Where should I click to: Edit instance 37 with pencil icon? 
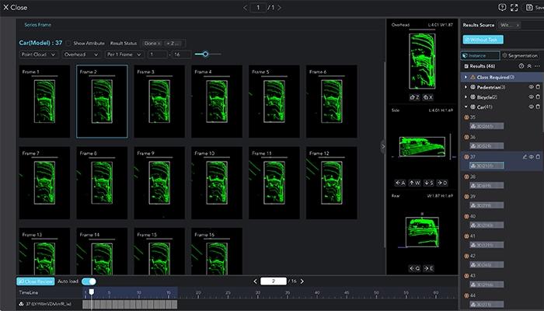click(525, 157)
